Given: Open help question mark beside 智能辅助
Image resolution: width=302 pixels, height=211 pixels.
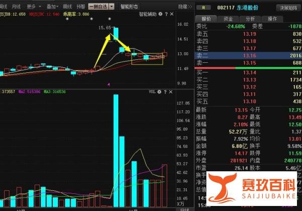Looking at the screenshot, I should [x=166, y=14].
